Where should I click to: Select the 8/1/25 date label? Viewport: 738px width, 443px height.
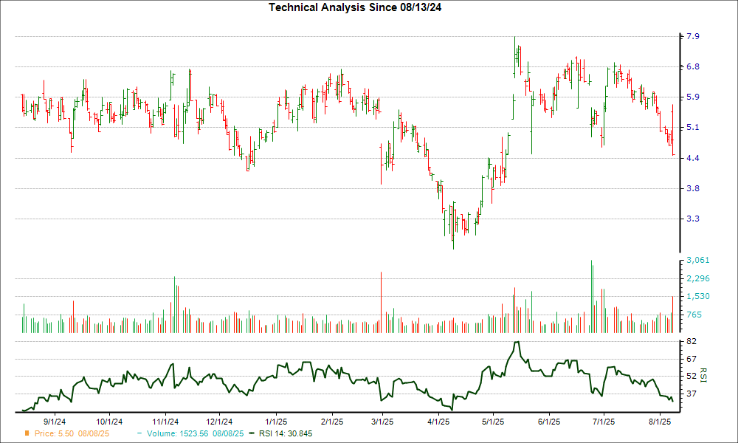tap(659, 422)
